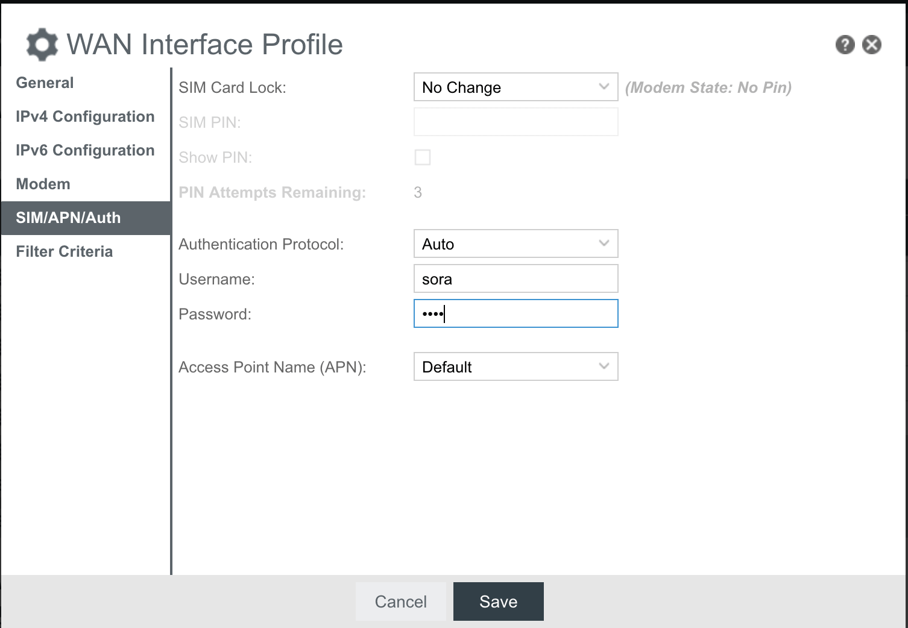Click the Cancel button
Viewport: 908px width, 628px height.
click(400, 601)
